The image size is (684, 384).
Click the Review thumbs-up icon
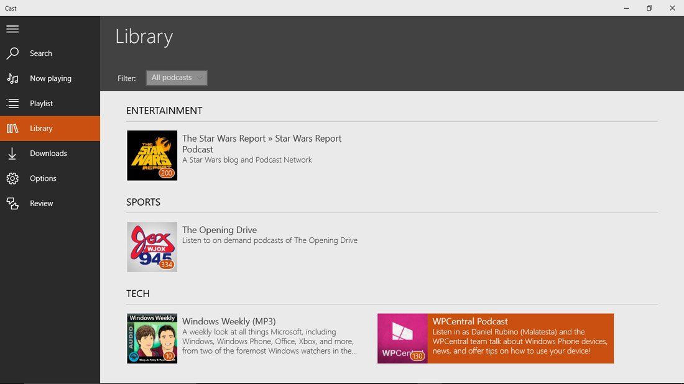click(x=13, y=203)
